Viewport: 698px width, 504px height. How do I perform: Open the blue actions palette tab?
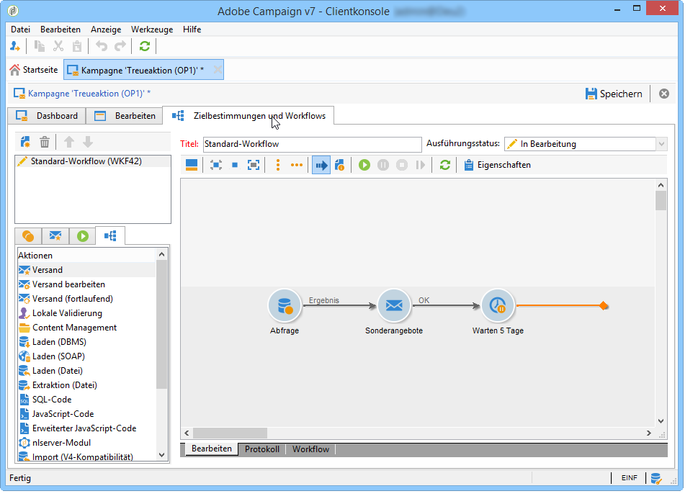click(110, 235)
